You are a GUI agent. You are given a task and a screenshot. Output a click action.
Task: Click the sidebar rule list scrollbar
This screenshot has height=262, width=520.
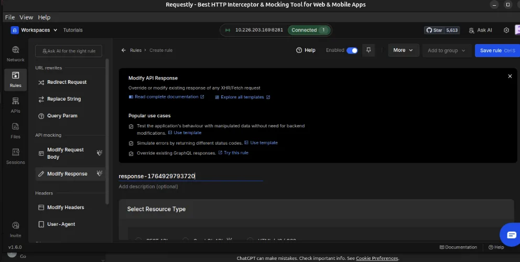107,132
